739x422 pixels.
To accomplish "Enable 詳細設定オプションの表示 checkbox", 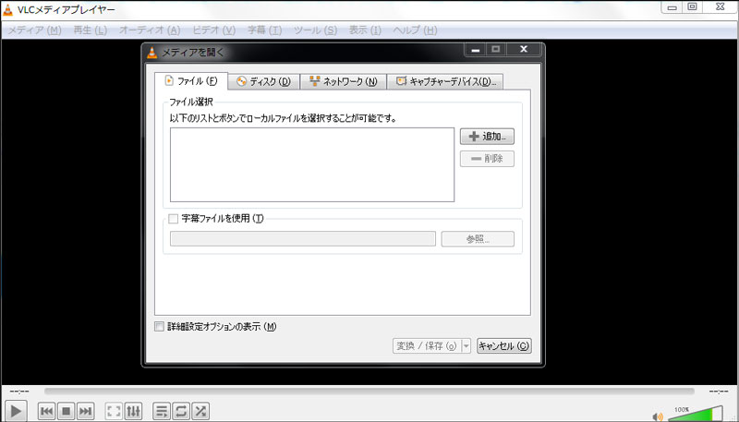I will click(x=159, y=326).
